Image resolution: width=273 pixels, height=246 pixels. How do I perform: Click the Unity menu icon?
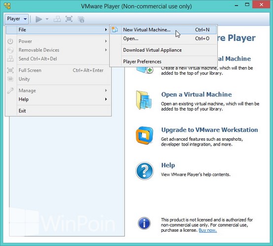pyautogui.click(x=10, y=79)
